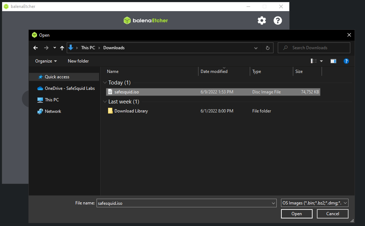Screen dimensions: 365x226
Task: Click date 6/9/2022 1:53 PM cell
Action: (x=217, y=92)
